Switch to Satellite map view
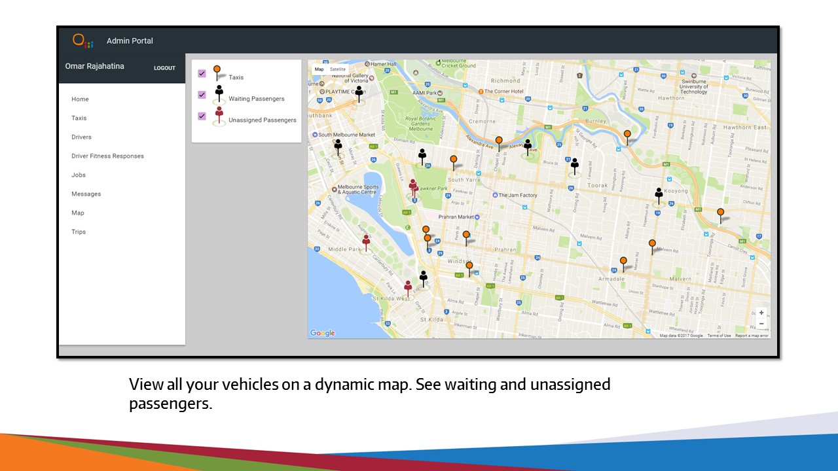This screenshot has width=838, height=471. click(338, 69)
